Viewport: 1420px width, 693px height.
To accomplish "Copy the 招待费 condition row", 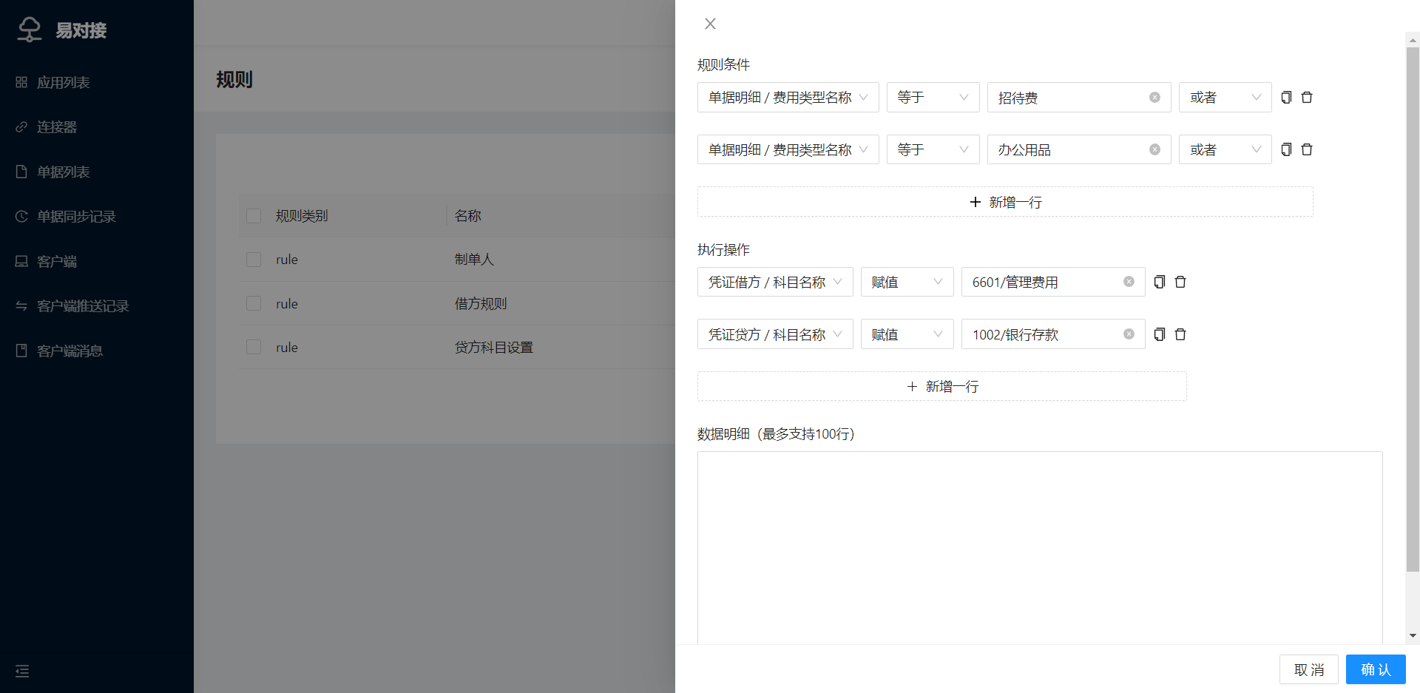I will 1286,98.
